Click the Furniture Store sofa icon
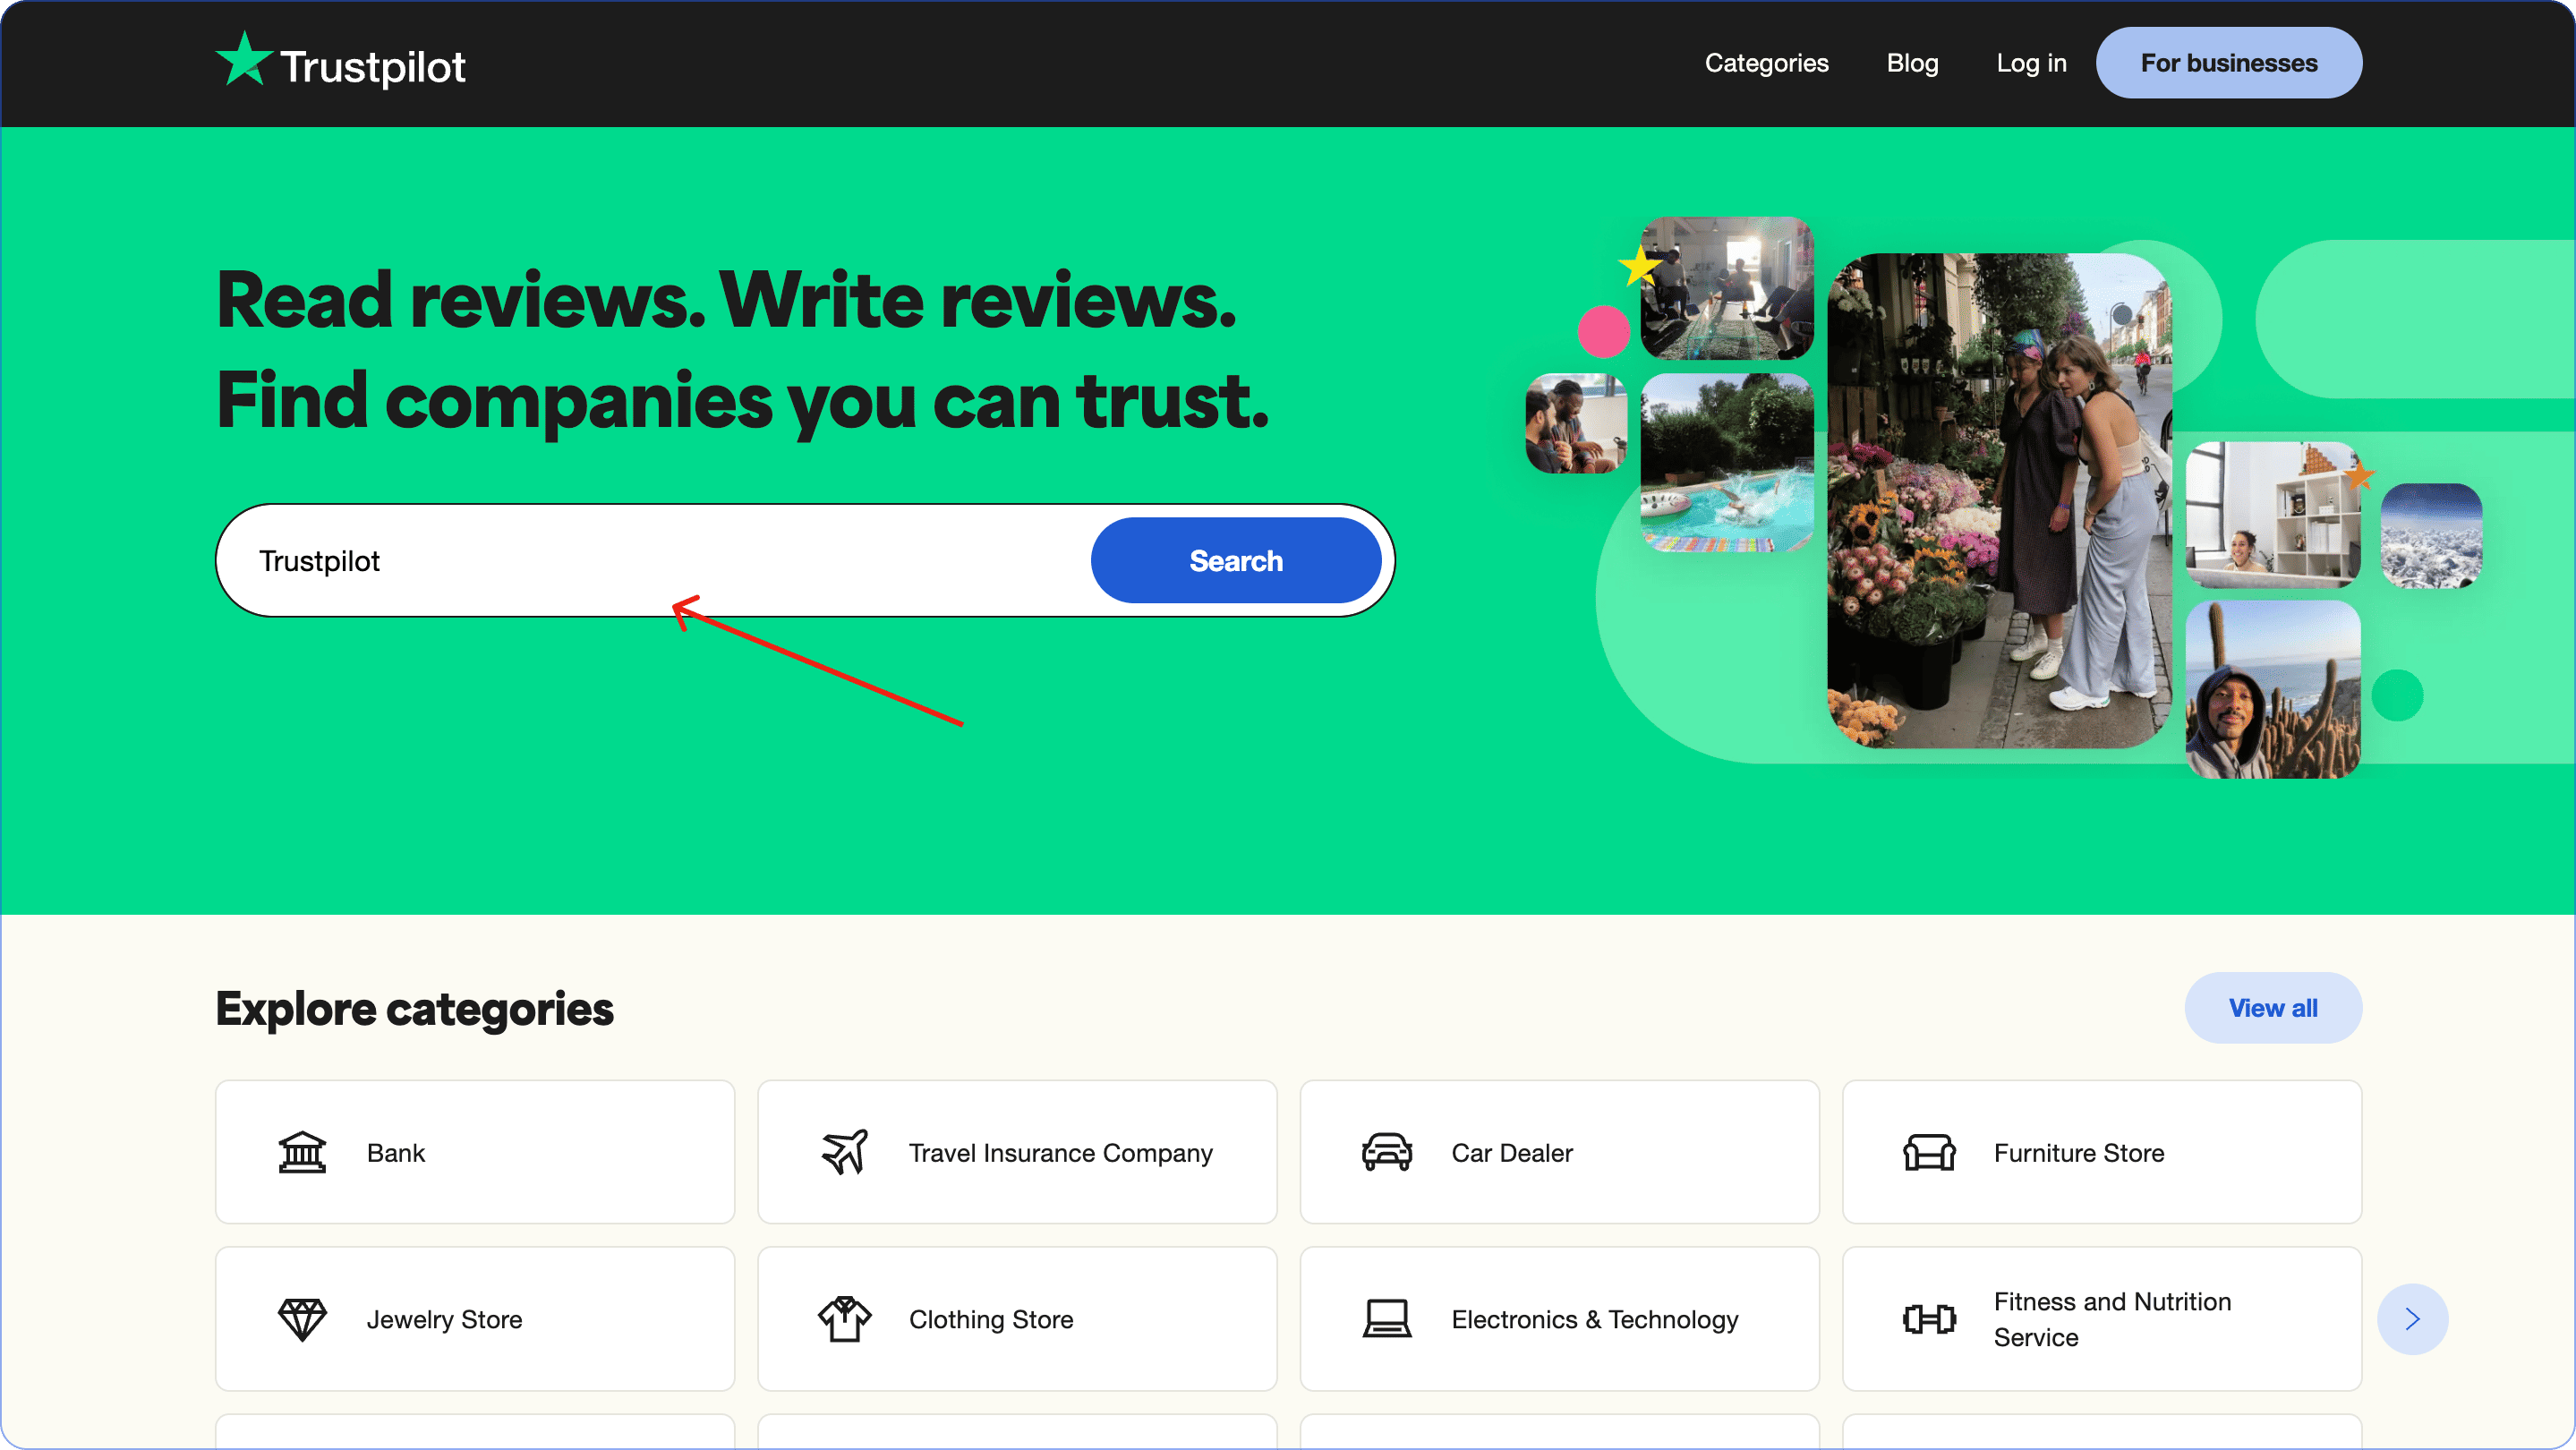Screen dimensions: 2576x1450 tap(1929, 1152)
